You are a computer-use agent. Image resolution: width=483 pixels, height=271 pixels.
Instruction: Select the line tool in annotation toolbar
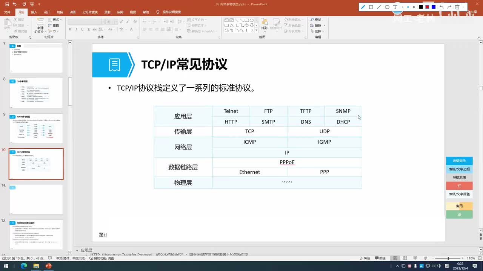(379, 7)
